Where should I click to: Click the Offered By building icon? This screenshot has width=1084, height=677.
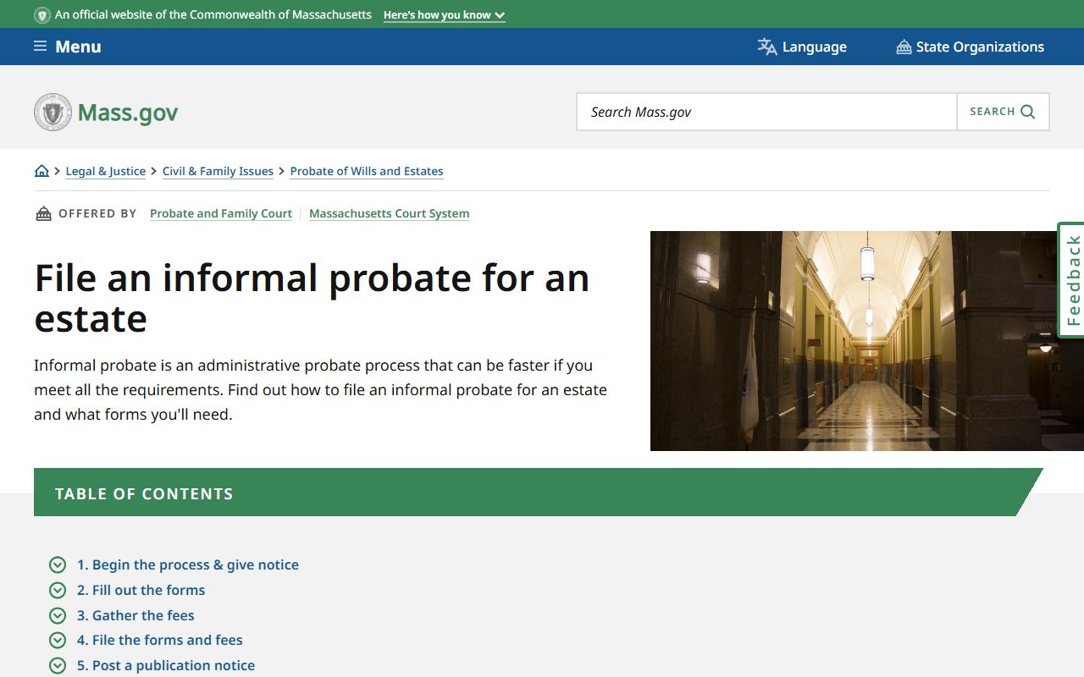coord(43,213)
